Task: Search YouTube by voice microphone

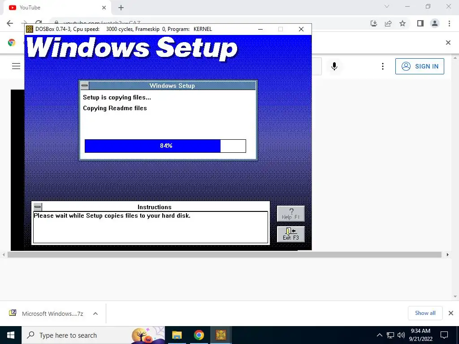Action: coord(334,66)
